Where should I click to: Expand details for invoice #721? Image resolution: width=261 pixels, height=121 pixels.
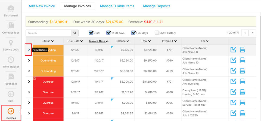pyautogui.click(x=29, y=82)
